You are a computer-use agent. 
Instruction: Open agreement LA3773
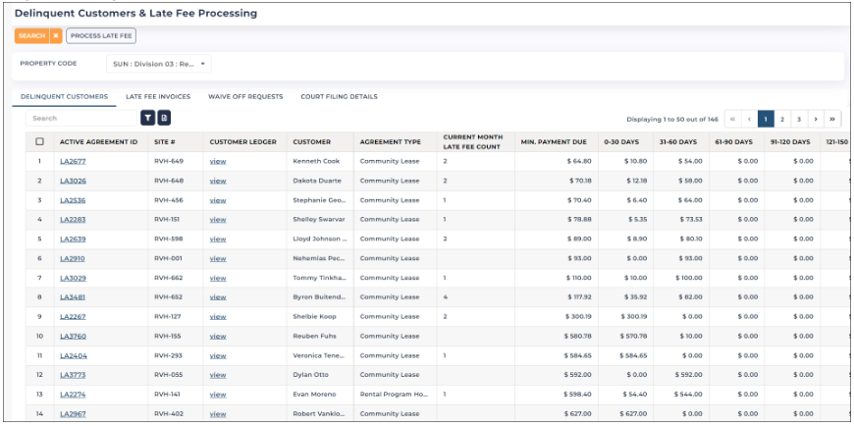[x=73, y=375]
